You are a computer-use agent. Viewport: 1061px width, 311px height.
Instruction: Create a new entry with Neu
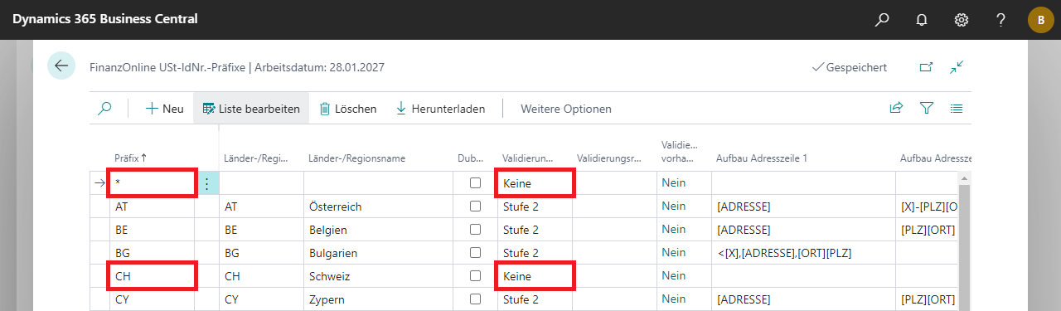[164, 109]
